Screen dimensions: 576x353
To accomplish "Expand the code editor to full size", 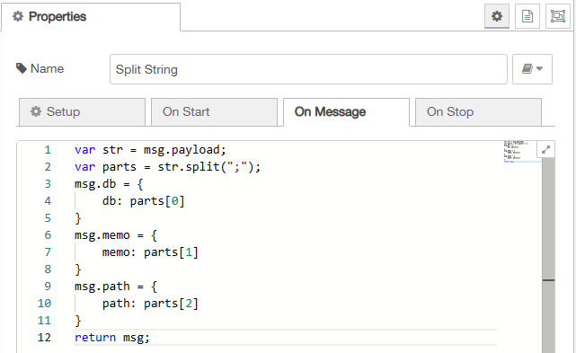I will point(545,149).
